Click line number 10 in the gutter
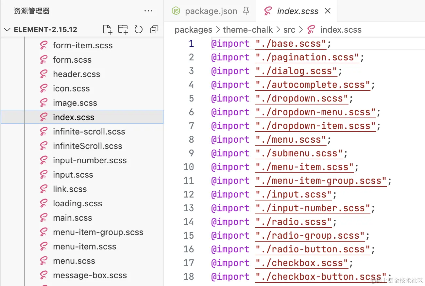Image resolution: width=425 pixels, height=286 pixels. pos(189,167)
